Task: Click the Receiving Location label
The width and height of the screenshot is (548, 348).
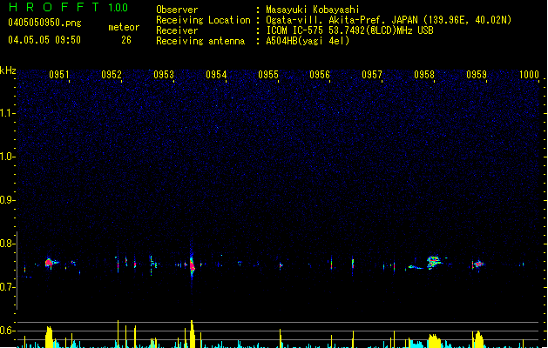Action: tap(203, 20)
